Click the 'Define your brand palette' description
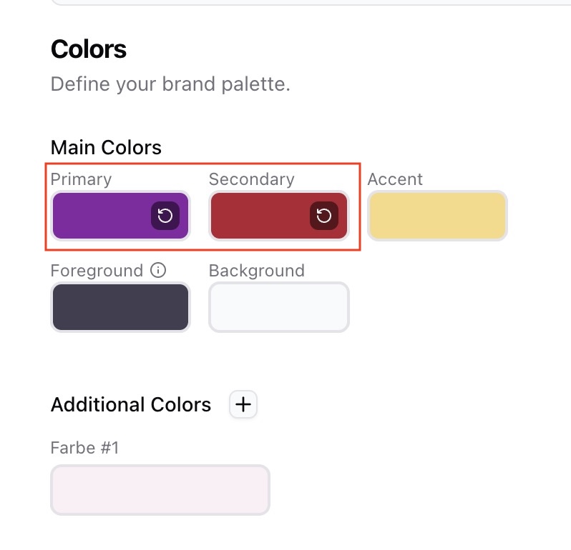The image size is (571, 550). point(170,84)
